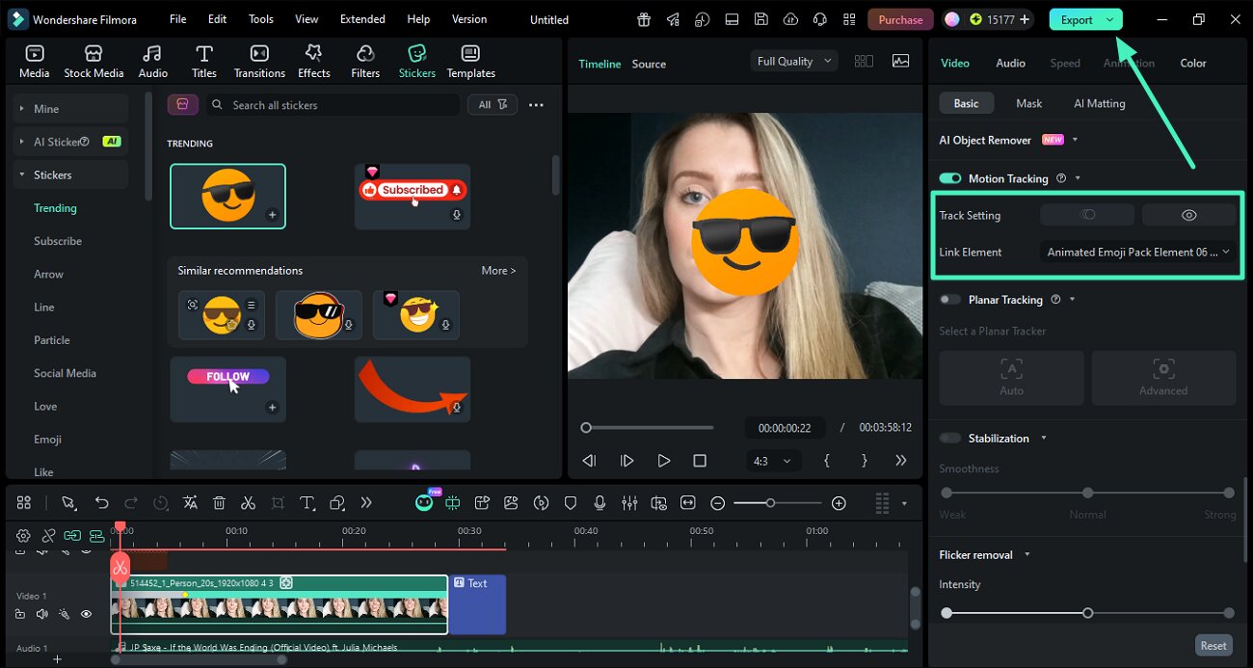This screenshot has height=668, width=1253.
Task: Open the cloud upload icon
Action: click(790, 19)
